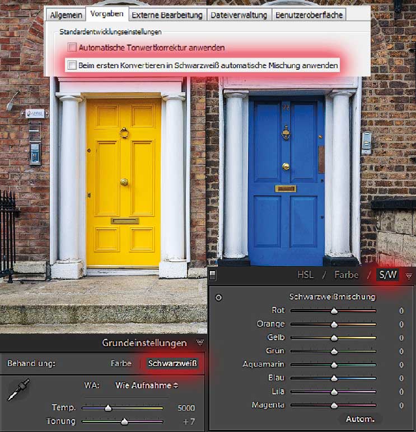Click the Rot value 0 field

coord(401,311)
